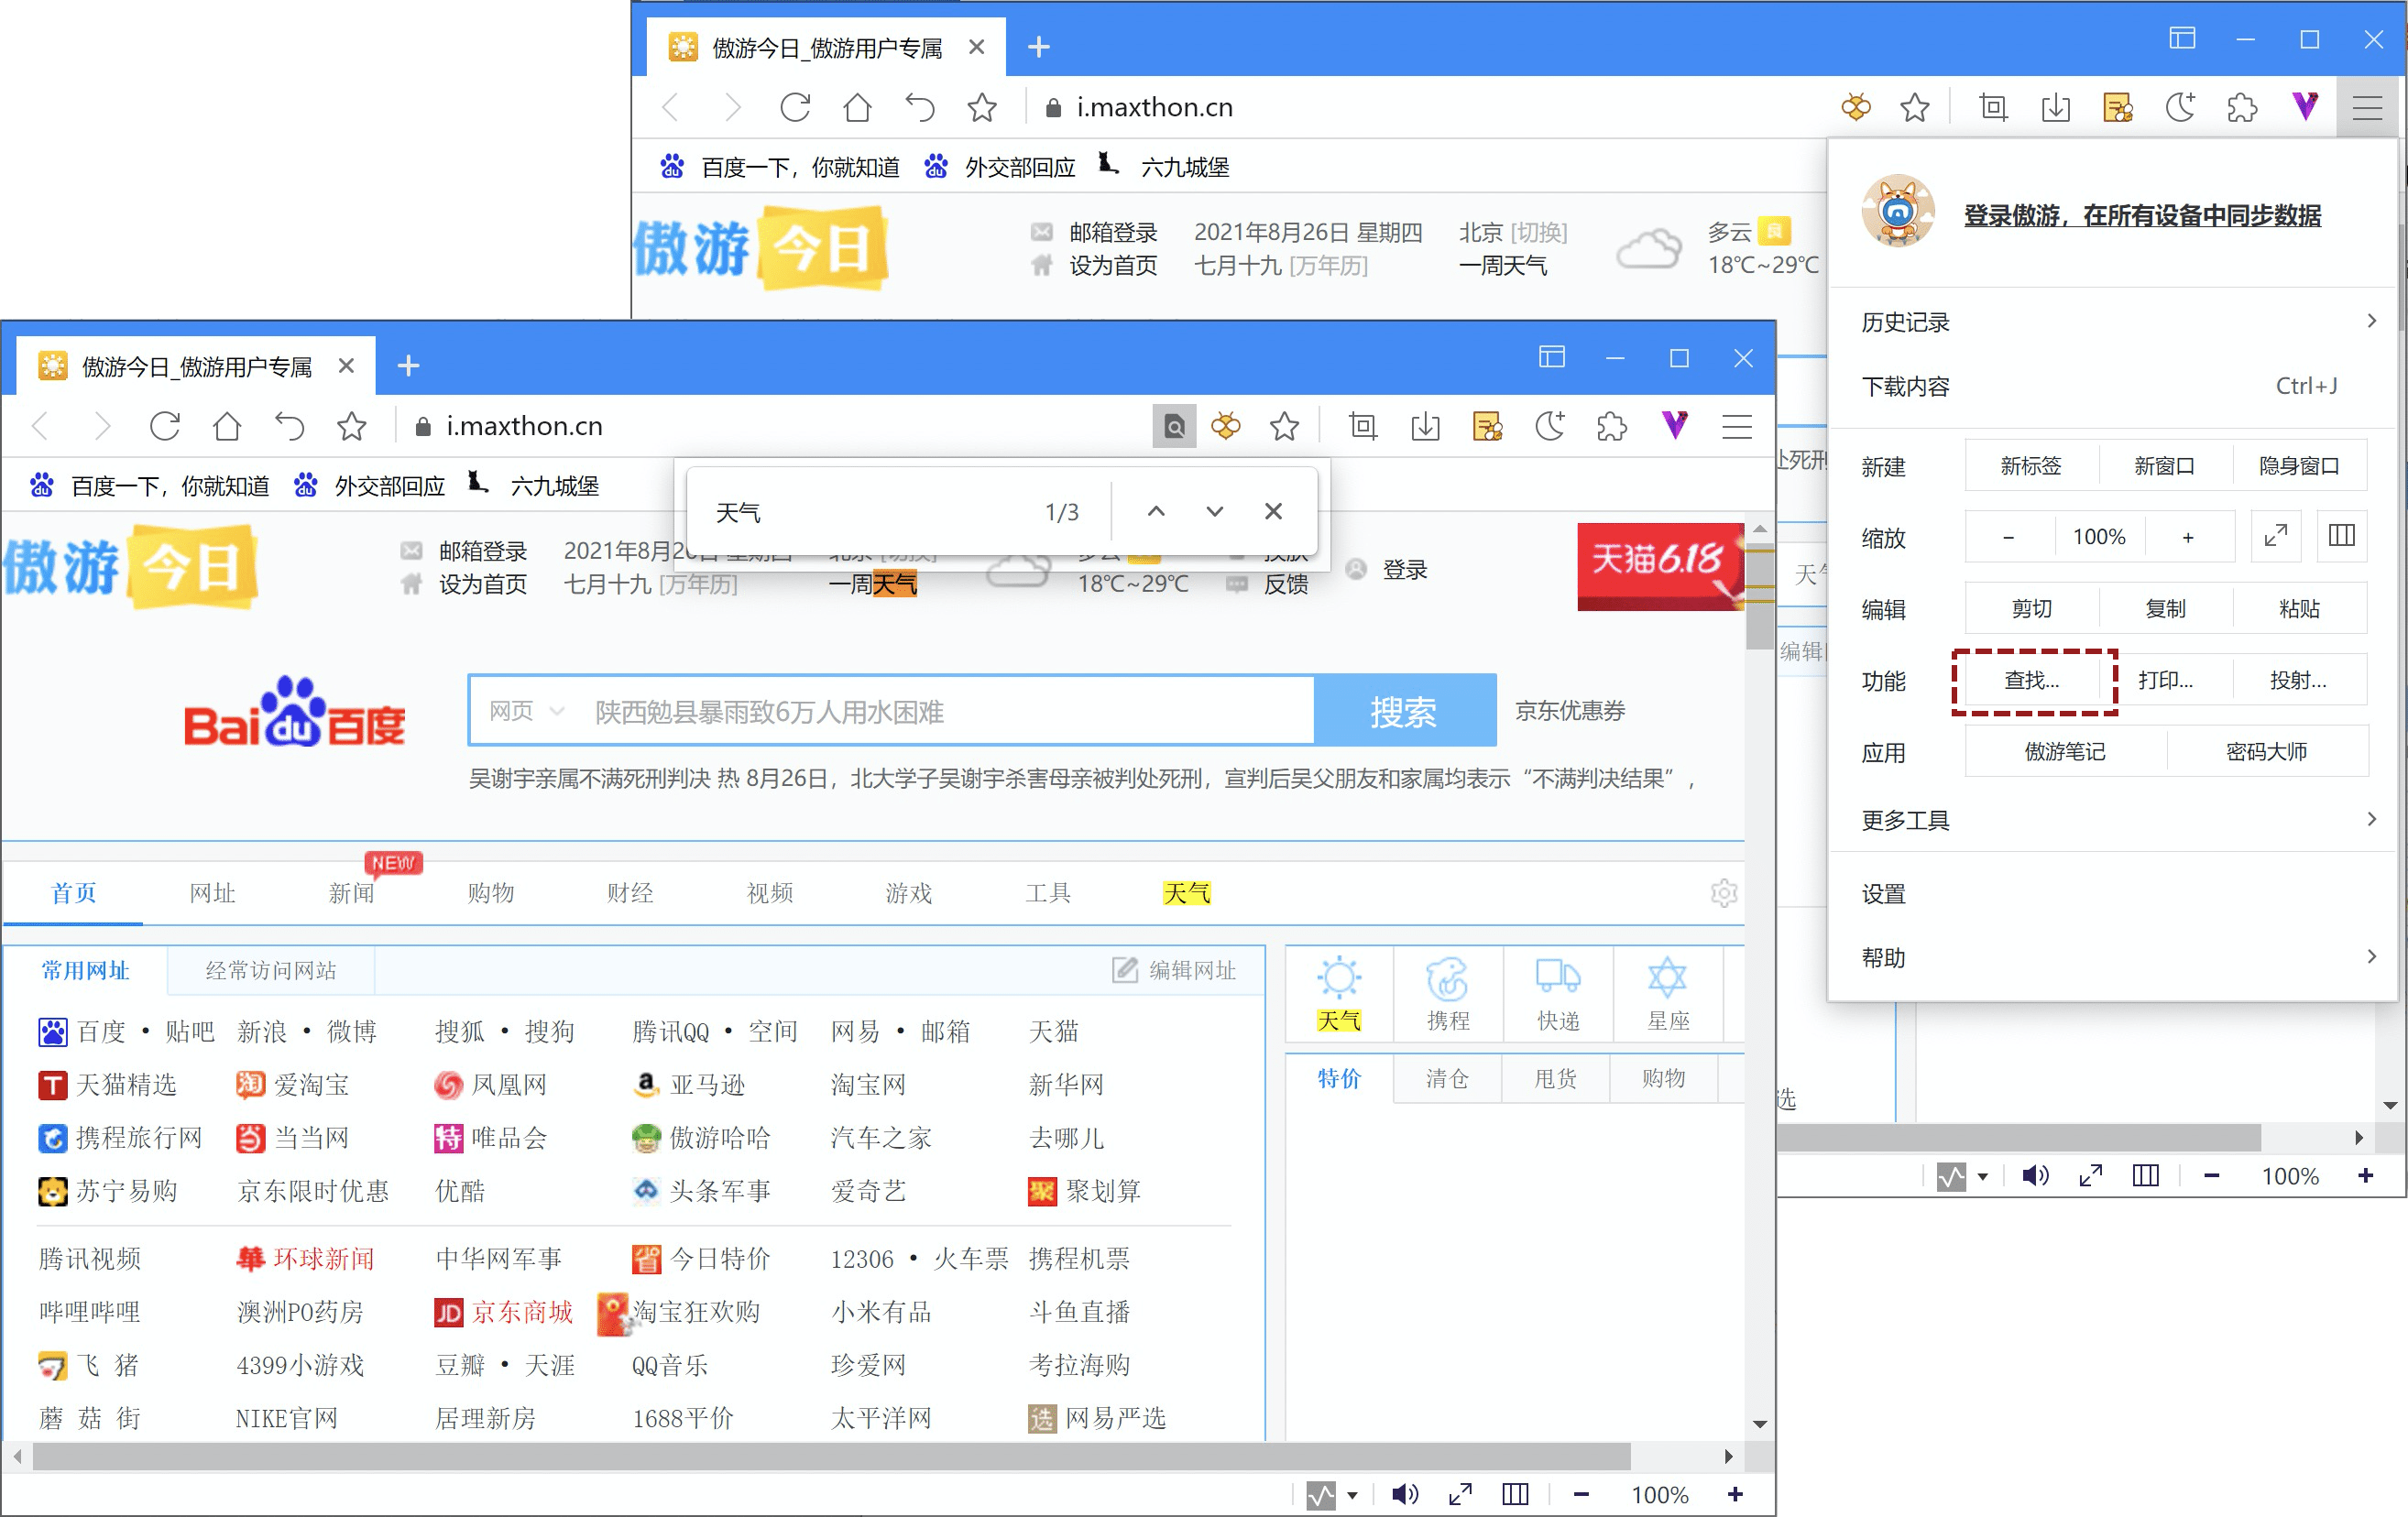Click zoom minus in menu zoom row
Image resolution: width=2408 pixels, height=1517 pixels.
(x=2008, y=537)
